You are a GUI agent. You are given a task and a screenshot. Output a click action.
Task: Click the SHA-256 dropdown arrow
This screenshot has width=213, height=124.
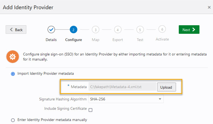tap(160, 99)
